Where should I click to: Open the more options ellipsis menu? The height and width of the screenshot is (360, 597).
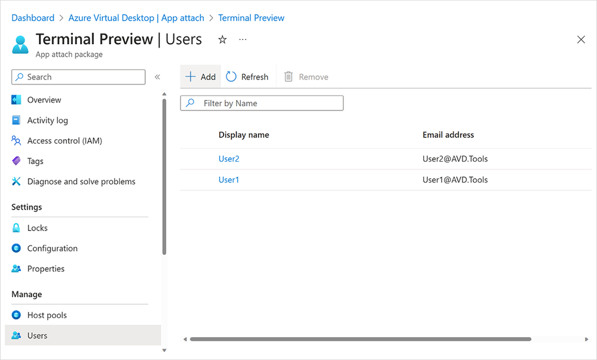coord(243,39)
